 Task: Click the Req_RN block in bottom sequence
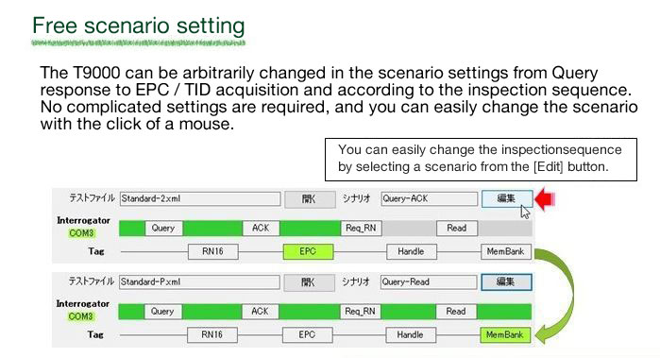[x=360, y=312]
